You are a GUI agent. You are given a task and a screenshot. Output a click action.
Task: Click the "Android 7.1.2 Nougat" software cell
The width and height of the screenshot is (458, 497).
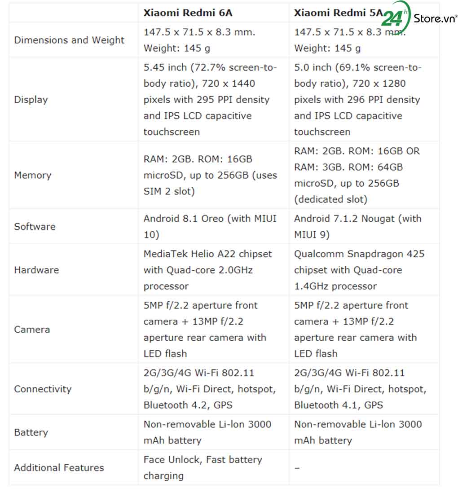click(357, 226)
